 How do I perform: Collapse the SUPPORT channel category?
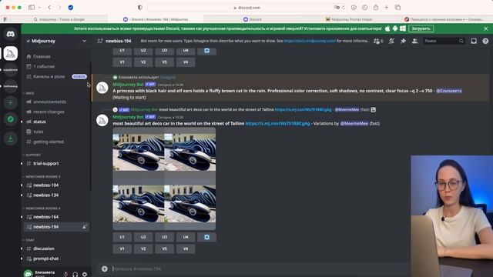tap(32, 155)
